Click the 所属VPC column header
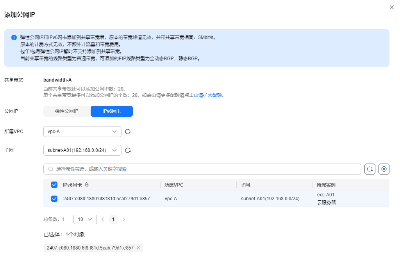 174,185
